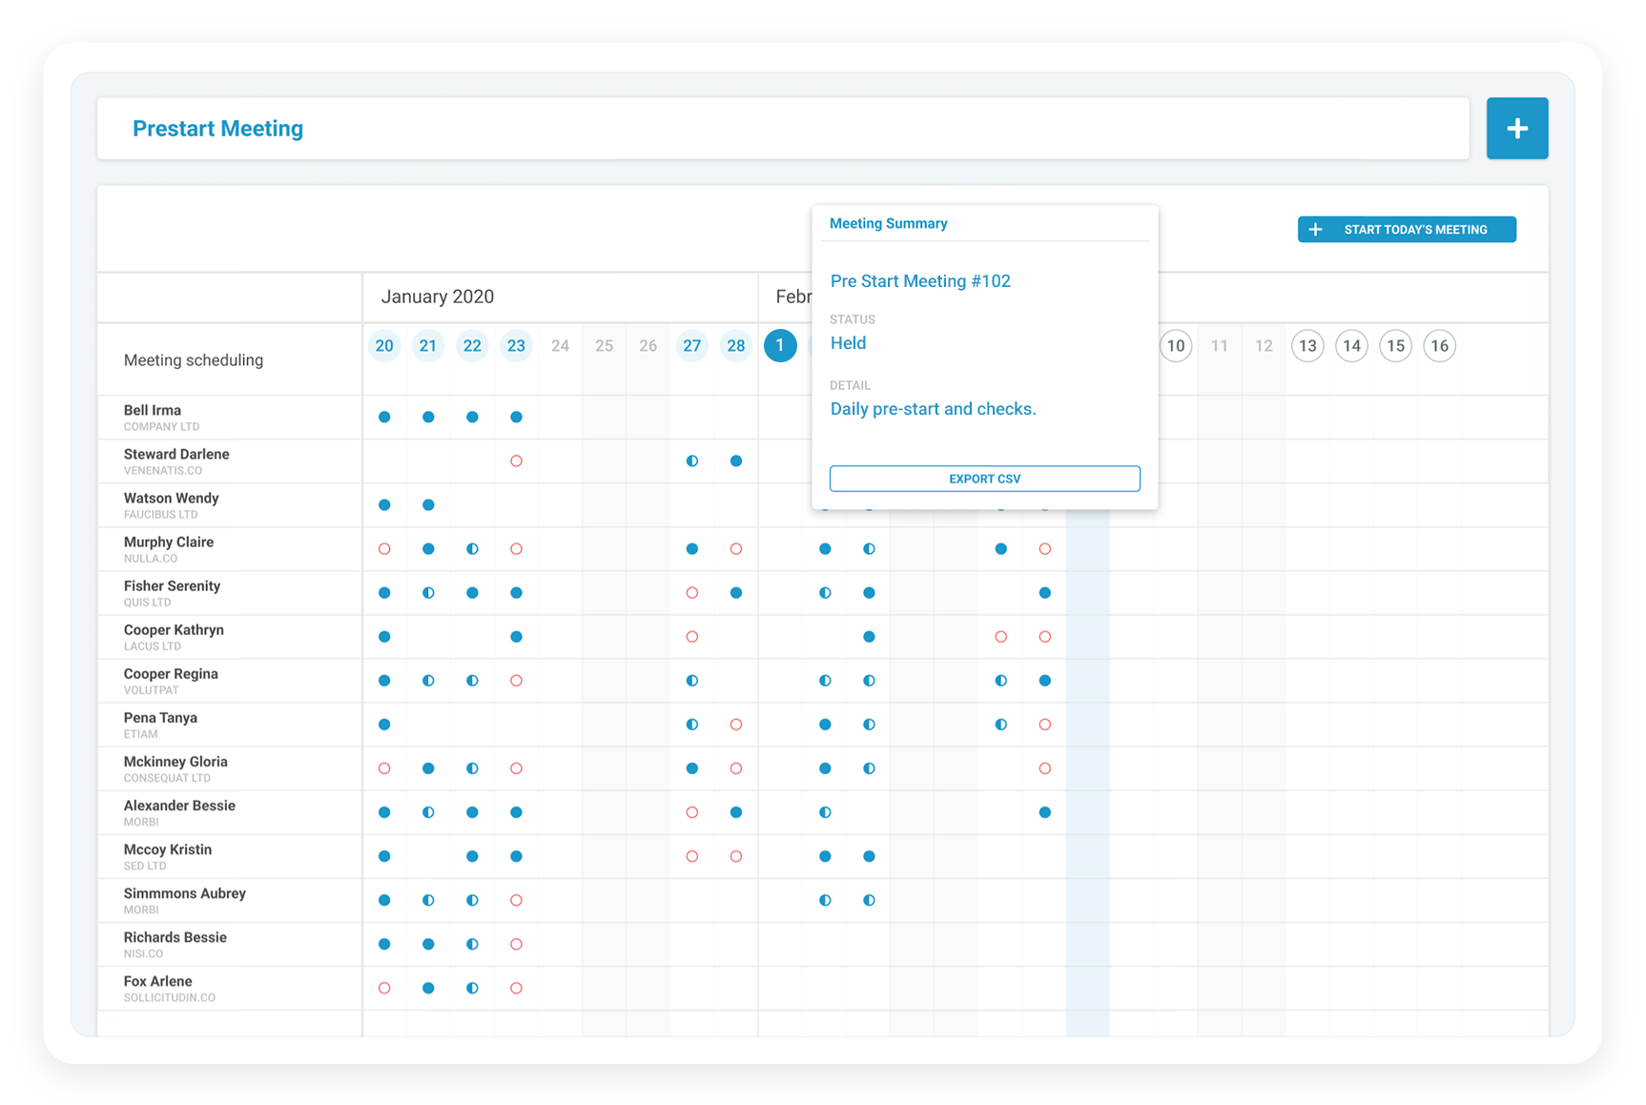Screen dimensions: 1646x1105
Task: Click the blue plus add button
Action: [x=1516, y=129]
